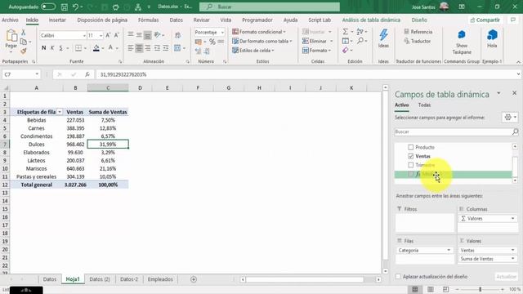Click the Undo arrow icon
This screenshot has height=294, width=523.
point(75,7)
